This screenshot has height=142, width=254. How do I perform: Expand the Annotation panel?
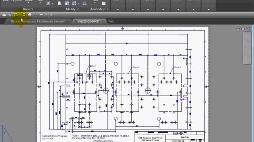pos(99,9)
